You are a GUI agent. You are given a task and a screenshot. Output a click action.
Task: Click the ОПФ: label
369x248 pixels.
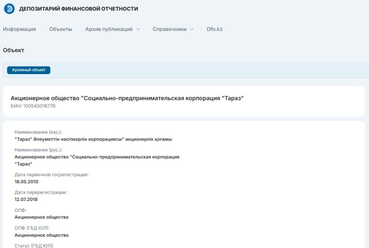tap(21, 210)
